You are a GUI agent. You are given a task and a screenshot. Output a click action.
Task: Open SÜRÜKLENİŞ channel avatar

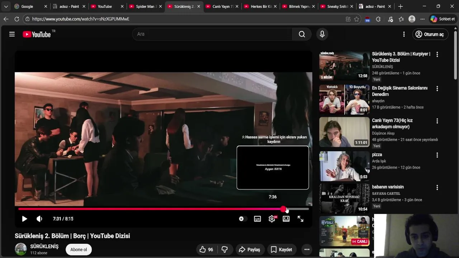coord(21,249)
